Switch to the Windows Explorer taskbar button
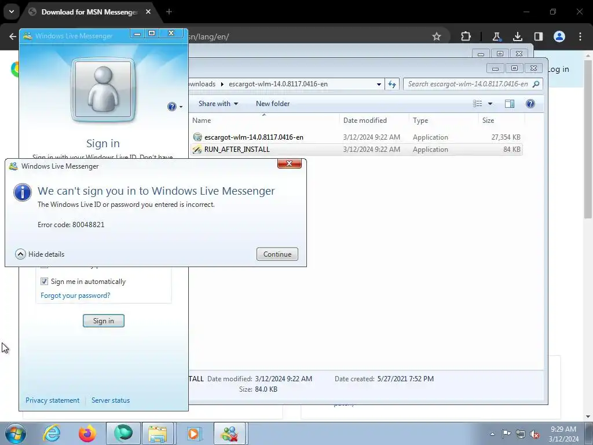 point(158,433)
